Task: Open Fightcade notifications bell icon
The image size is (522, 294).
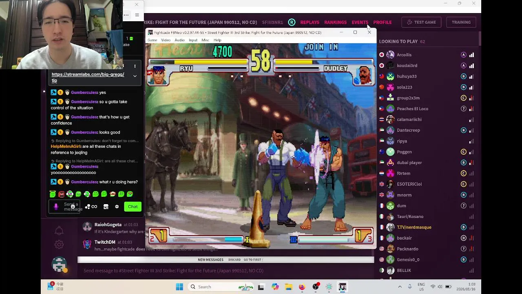Action: click(x=59, y=231)
